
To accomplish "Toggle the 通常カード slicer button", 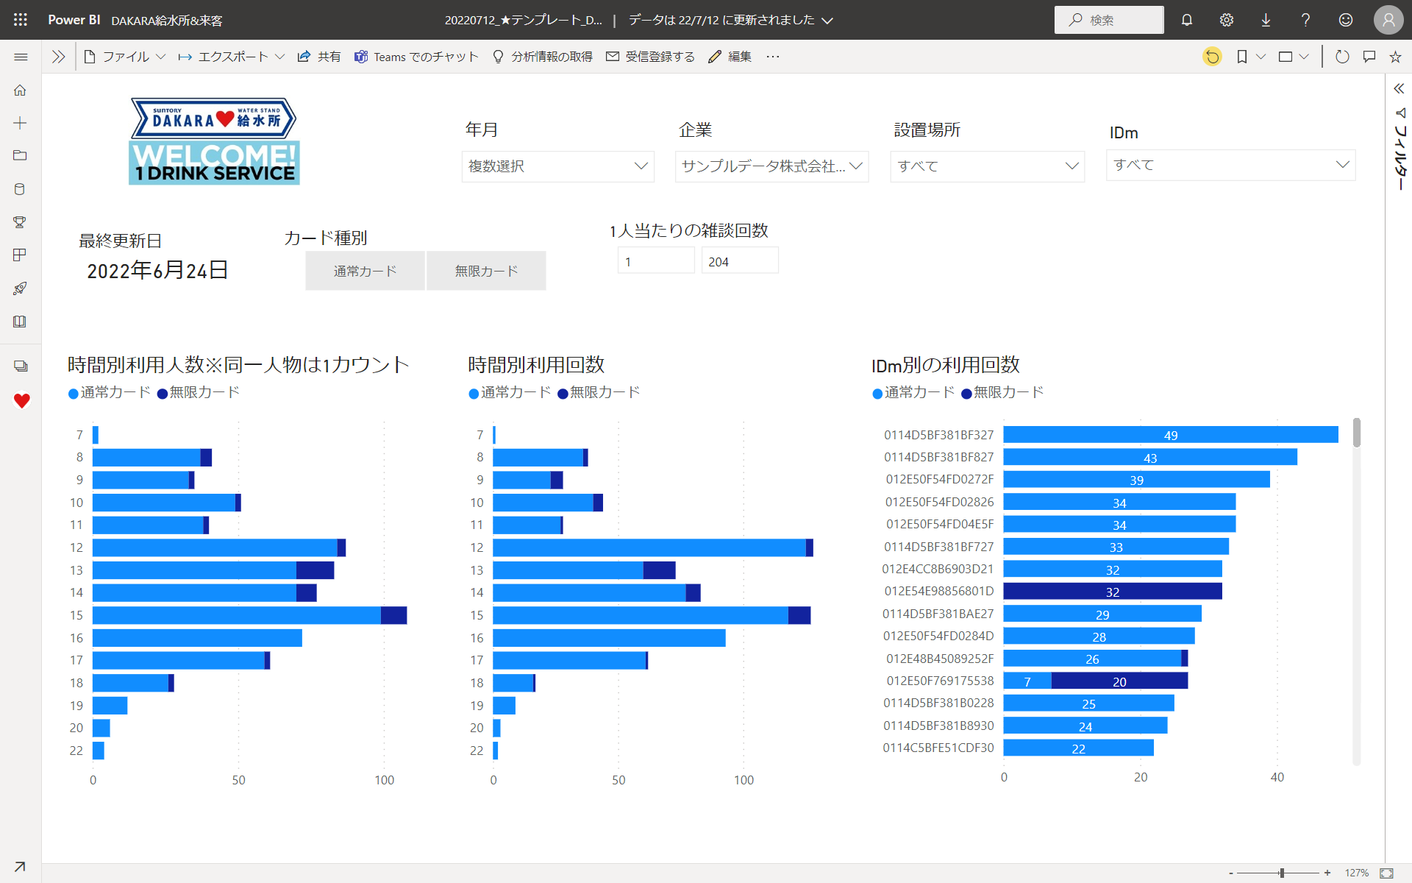I will 365,271.
